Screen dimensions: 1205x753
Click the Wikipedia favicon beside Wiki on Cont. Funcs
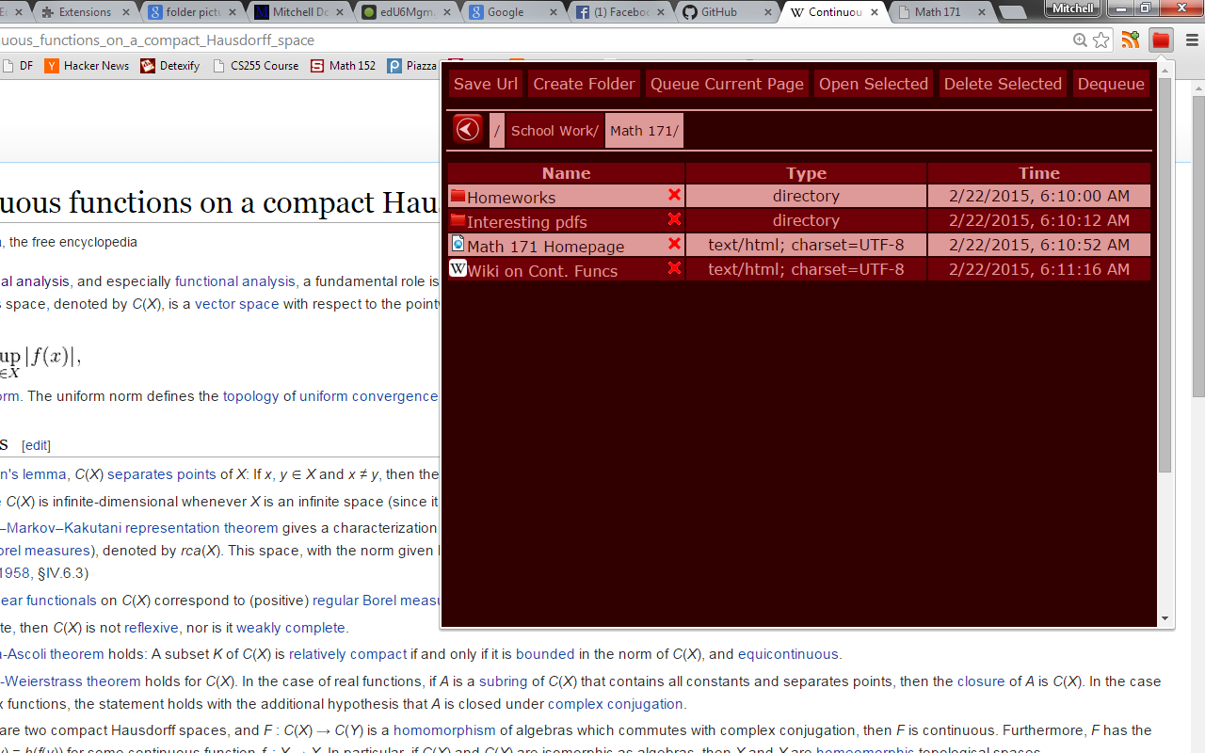point(458,267)
